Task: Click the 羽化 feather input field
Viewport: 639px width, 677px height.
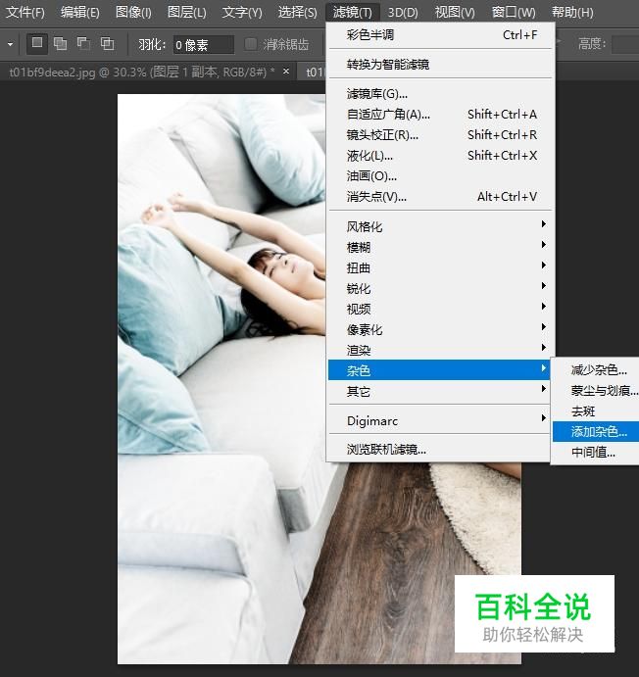Action: coord(203,44)
